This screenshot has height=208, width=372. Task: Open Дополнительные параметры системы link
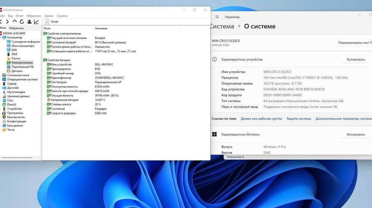click(x=344, y=119)
